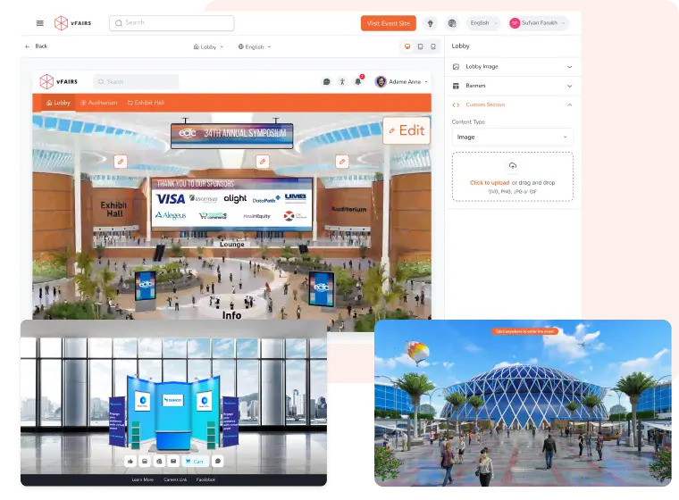Screen dimensions: 679x500
Task: Click the Custom Section code icon
Action: 456,104
